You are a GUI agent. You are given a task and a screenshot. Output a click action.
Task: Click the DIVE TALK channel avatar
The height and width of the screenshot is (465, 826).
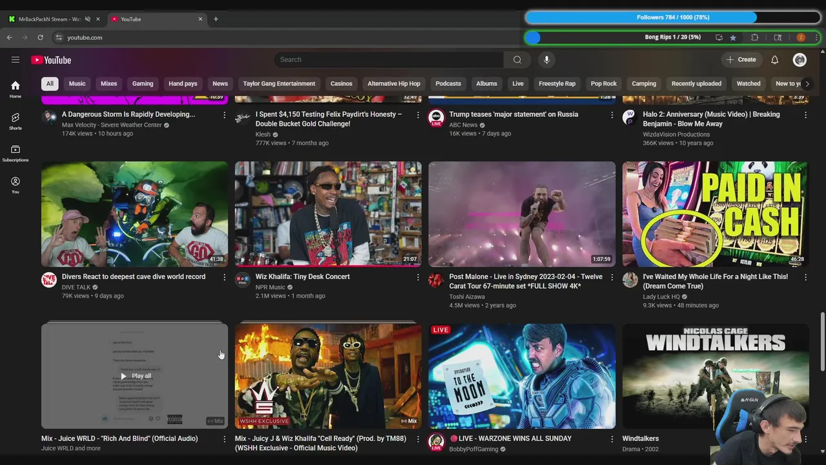click(x=49, y=280)
